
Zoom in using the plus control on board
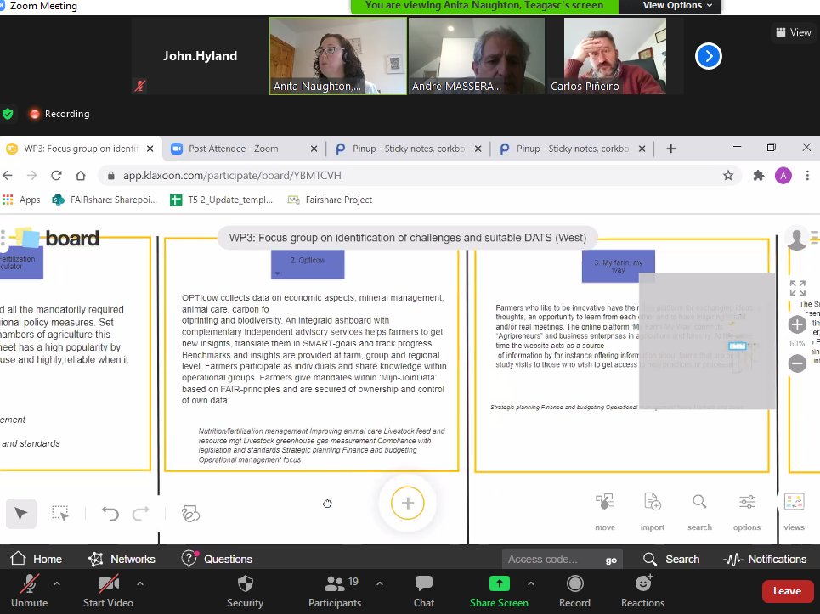click(797, 324)
